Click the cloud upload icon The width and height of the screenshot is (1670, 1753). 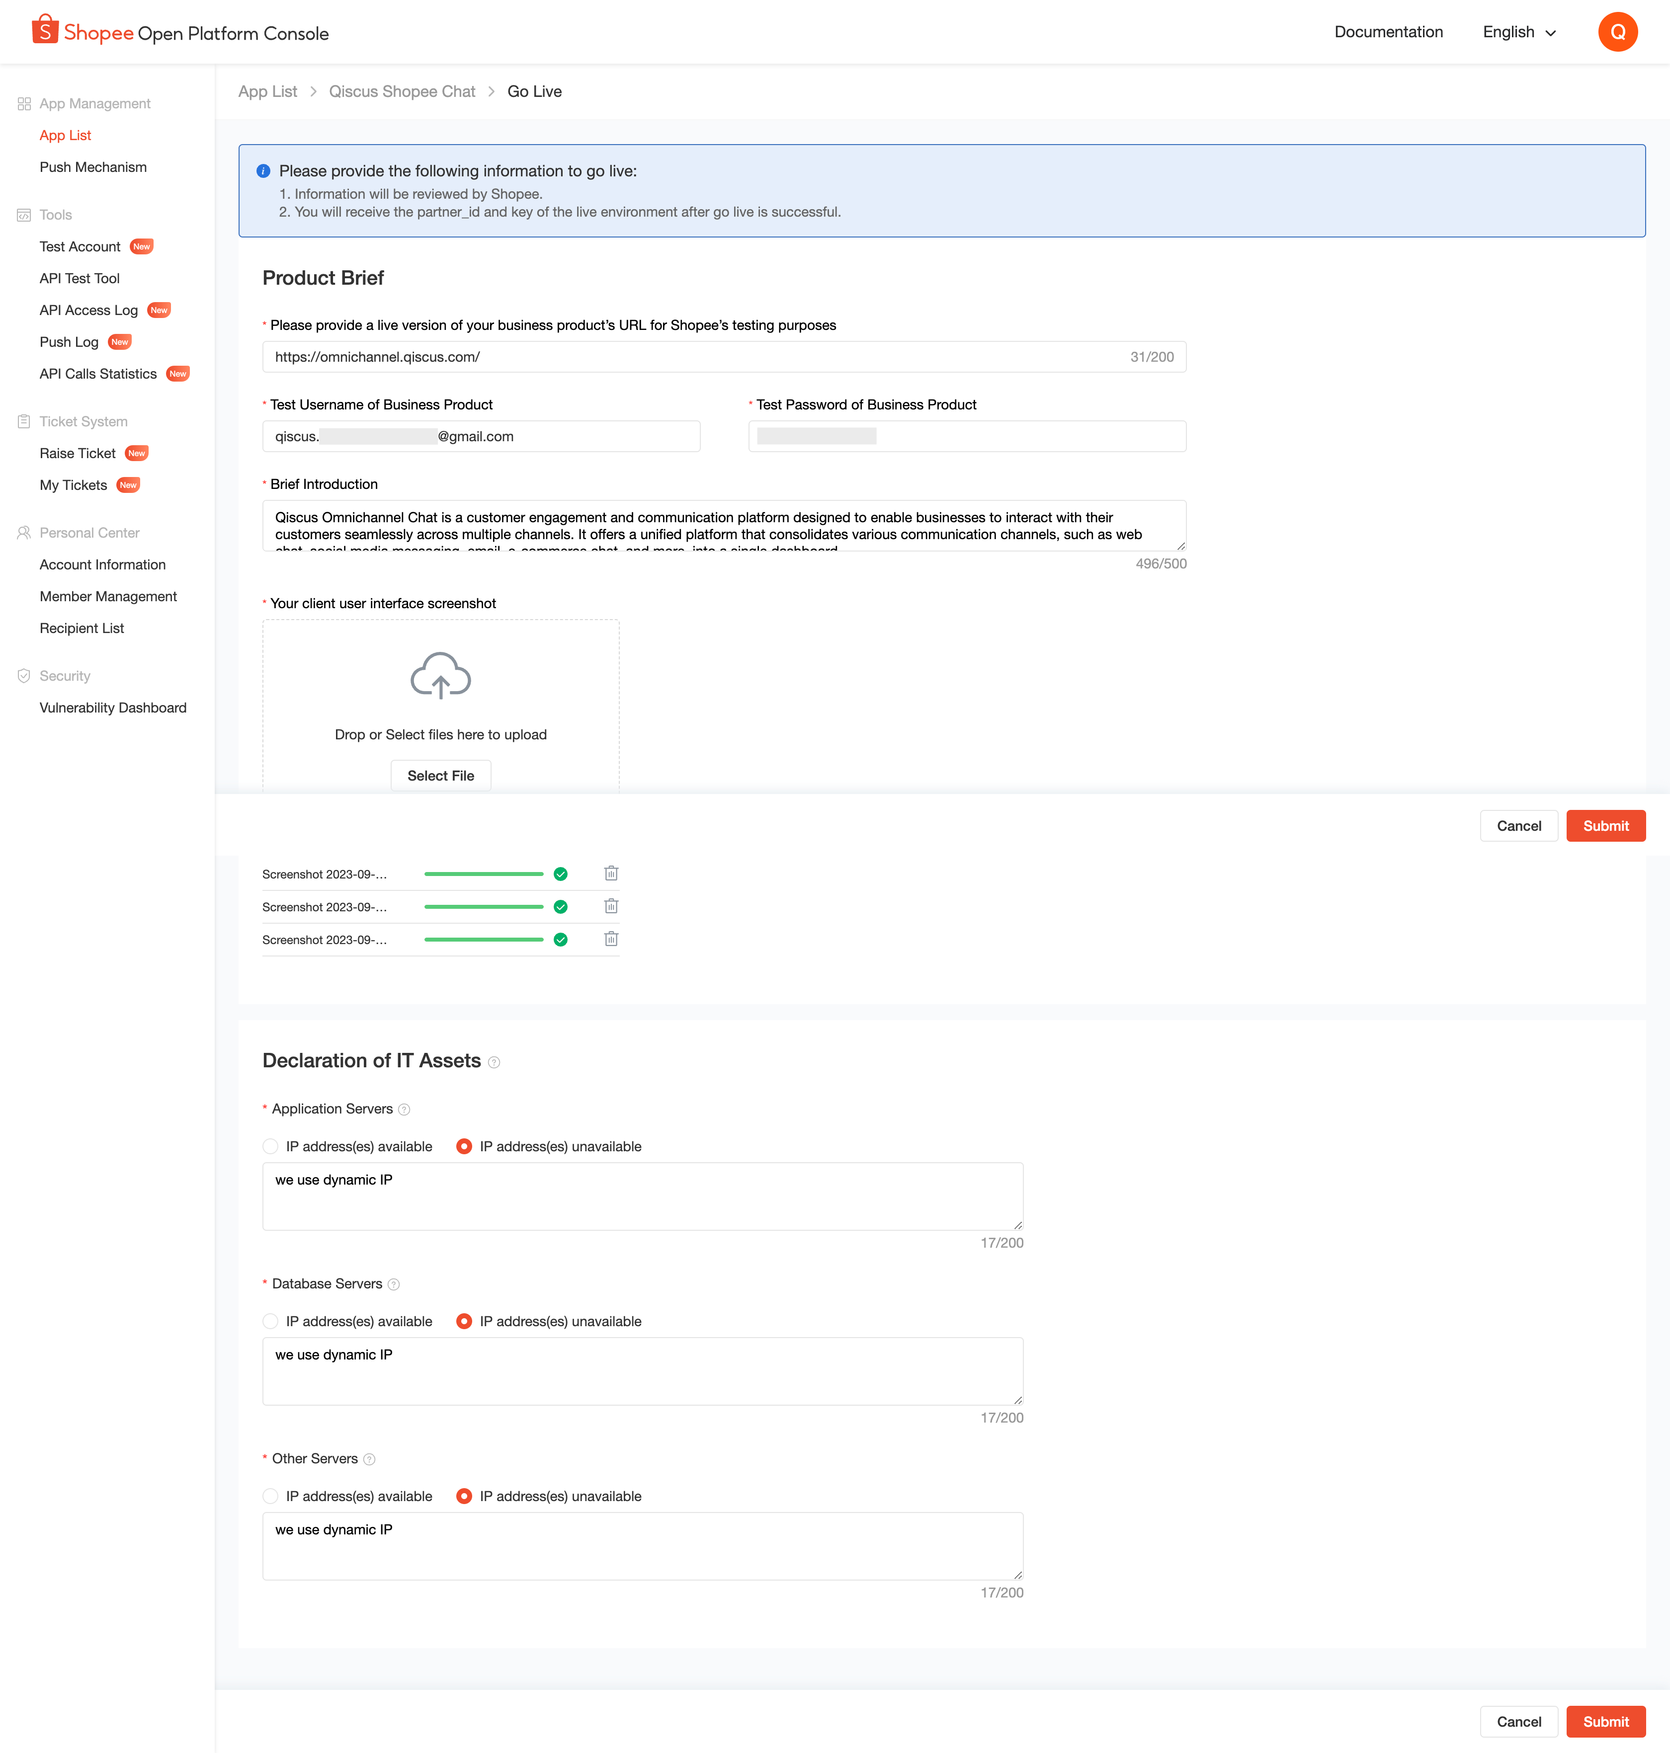click(440, 675)
